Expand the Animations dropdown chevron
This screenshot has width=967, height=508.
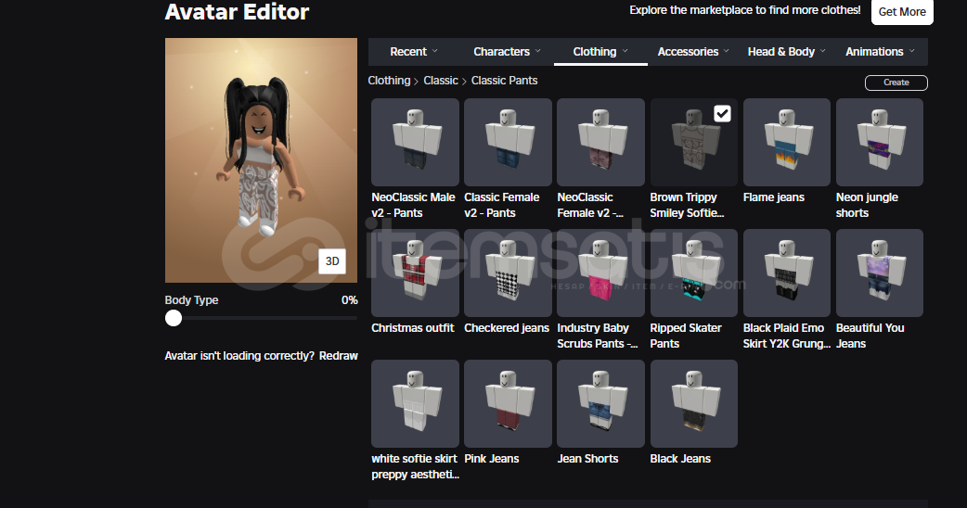pos(911,51)
